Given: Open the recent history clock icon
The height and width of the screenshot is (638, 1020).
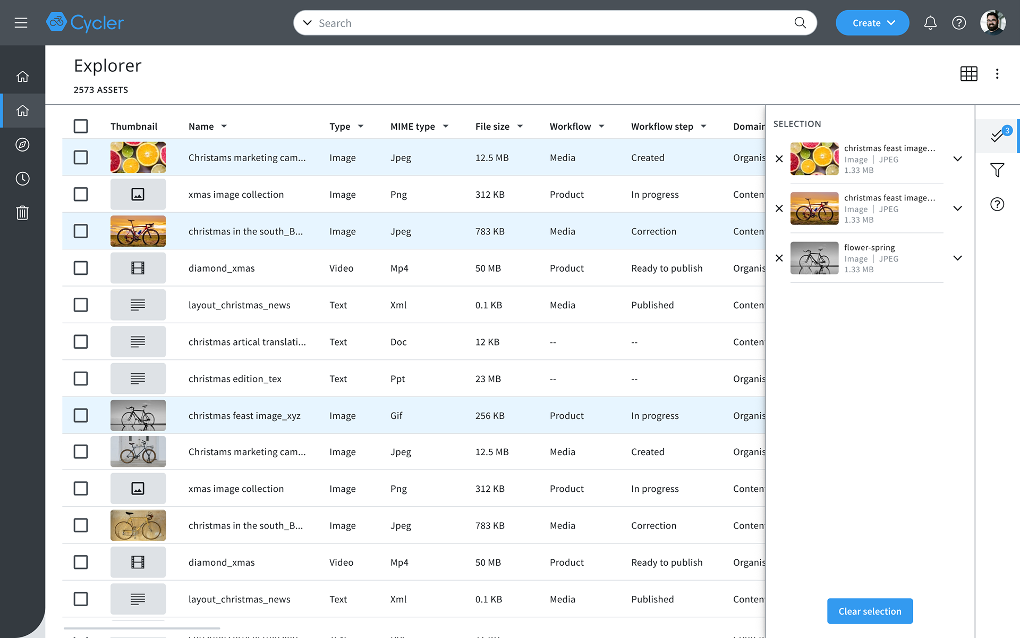Looking at the screenshot, I should [x=22, y=179].
